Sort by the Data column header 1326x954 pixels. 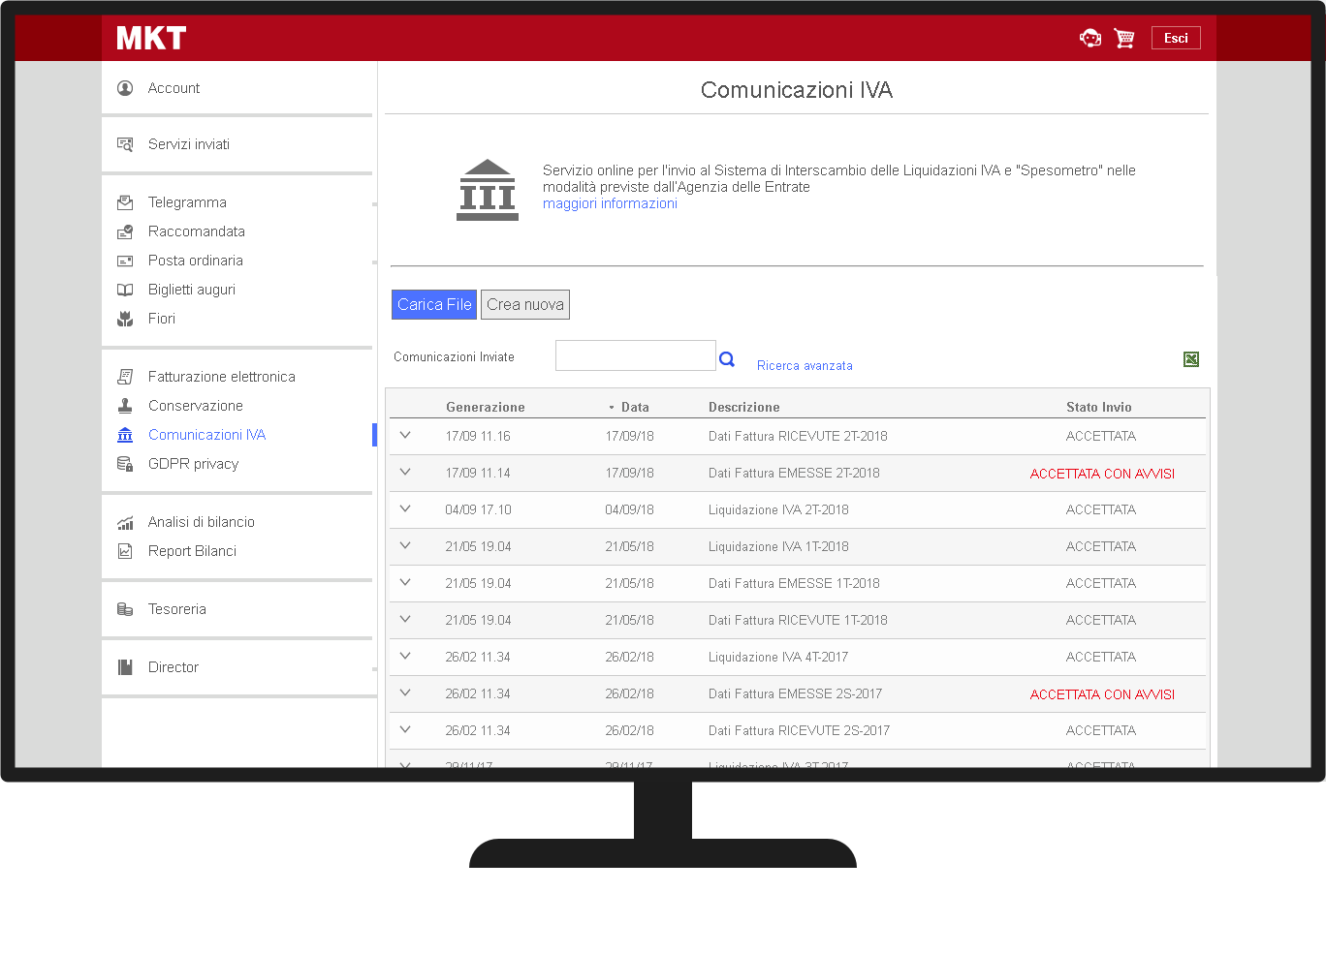click(x=635, y=407)
